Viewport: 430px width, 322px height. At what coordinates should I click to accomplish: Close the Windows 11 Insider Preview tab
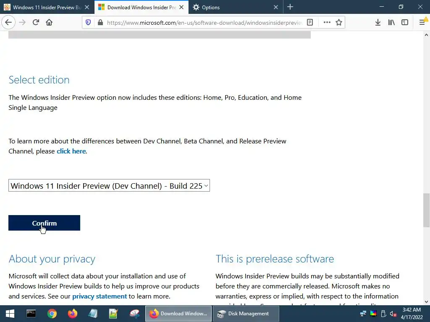click(x=87, y=8)
